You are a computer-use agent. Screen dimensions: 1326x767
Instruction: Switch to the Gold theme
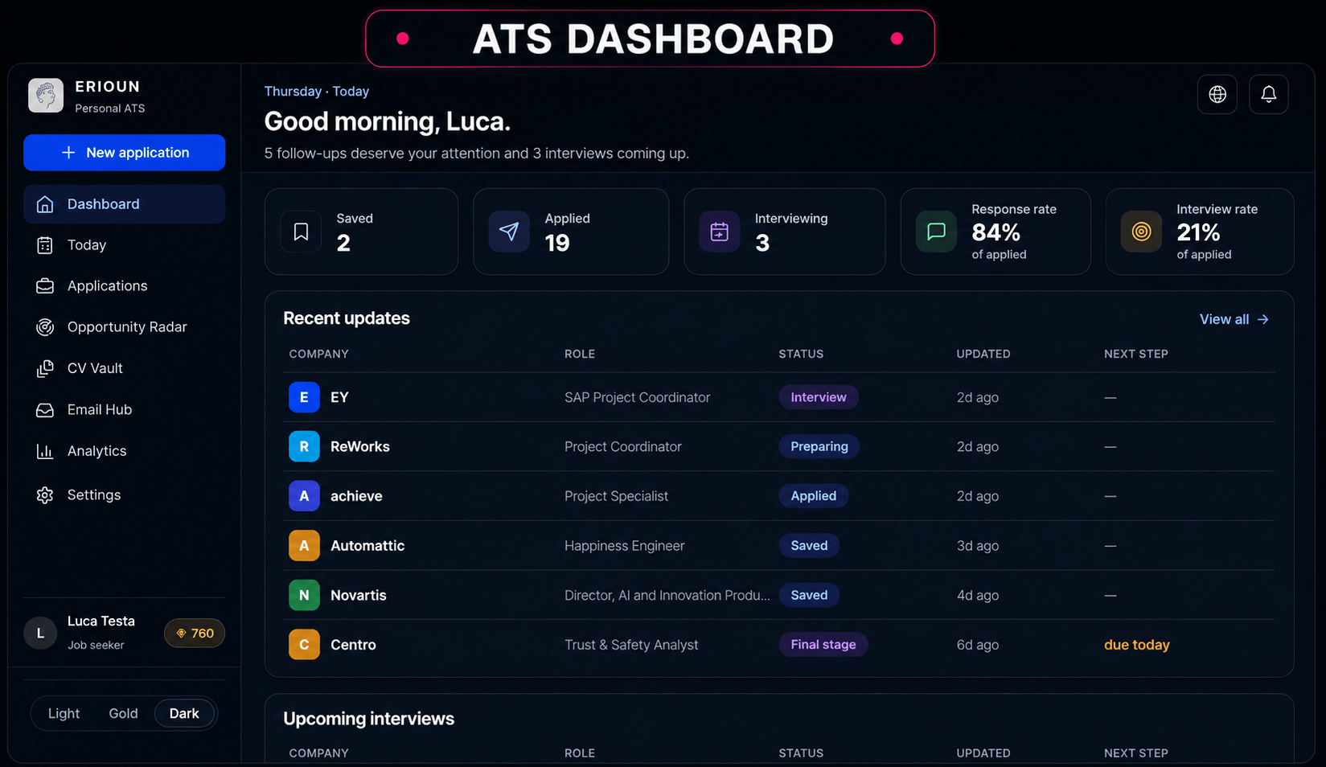[123, 713]
